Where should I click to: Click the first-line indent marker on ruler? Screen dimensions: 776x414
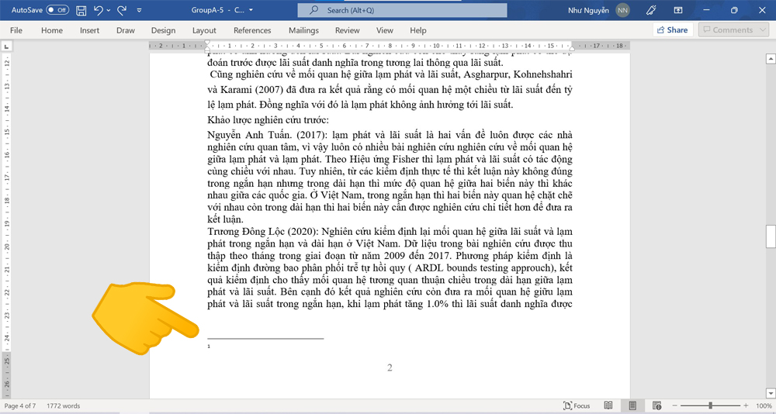point(207,43)
